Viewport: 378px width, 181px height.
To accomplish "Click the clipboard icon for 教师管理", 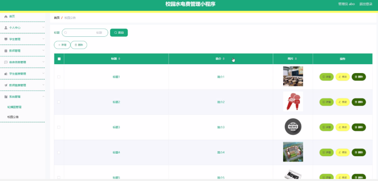I will point(6,51).
